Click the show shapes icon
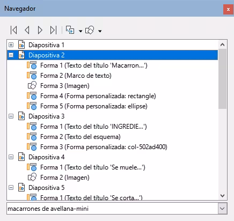Viewport: 234px width, 221px height. pos(90,30)
